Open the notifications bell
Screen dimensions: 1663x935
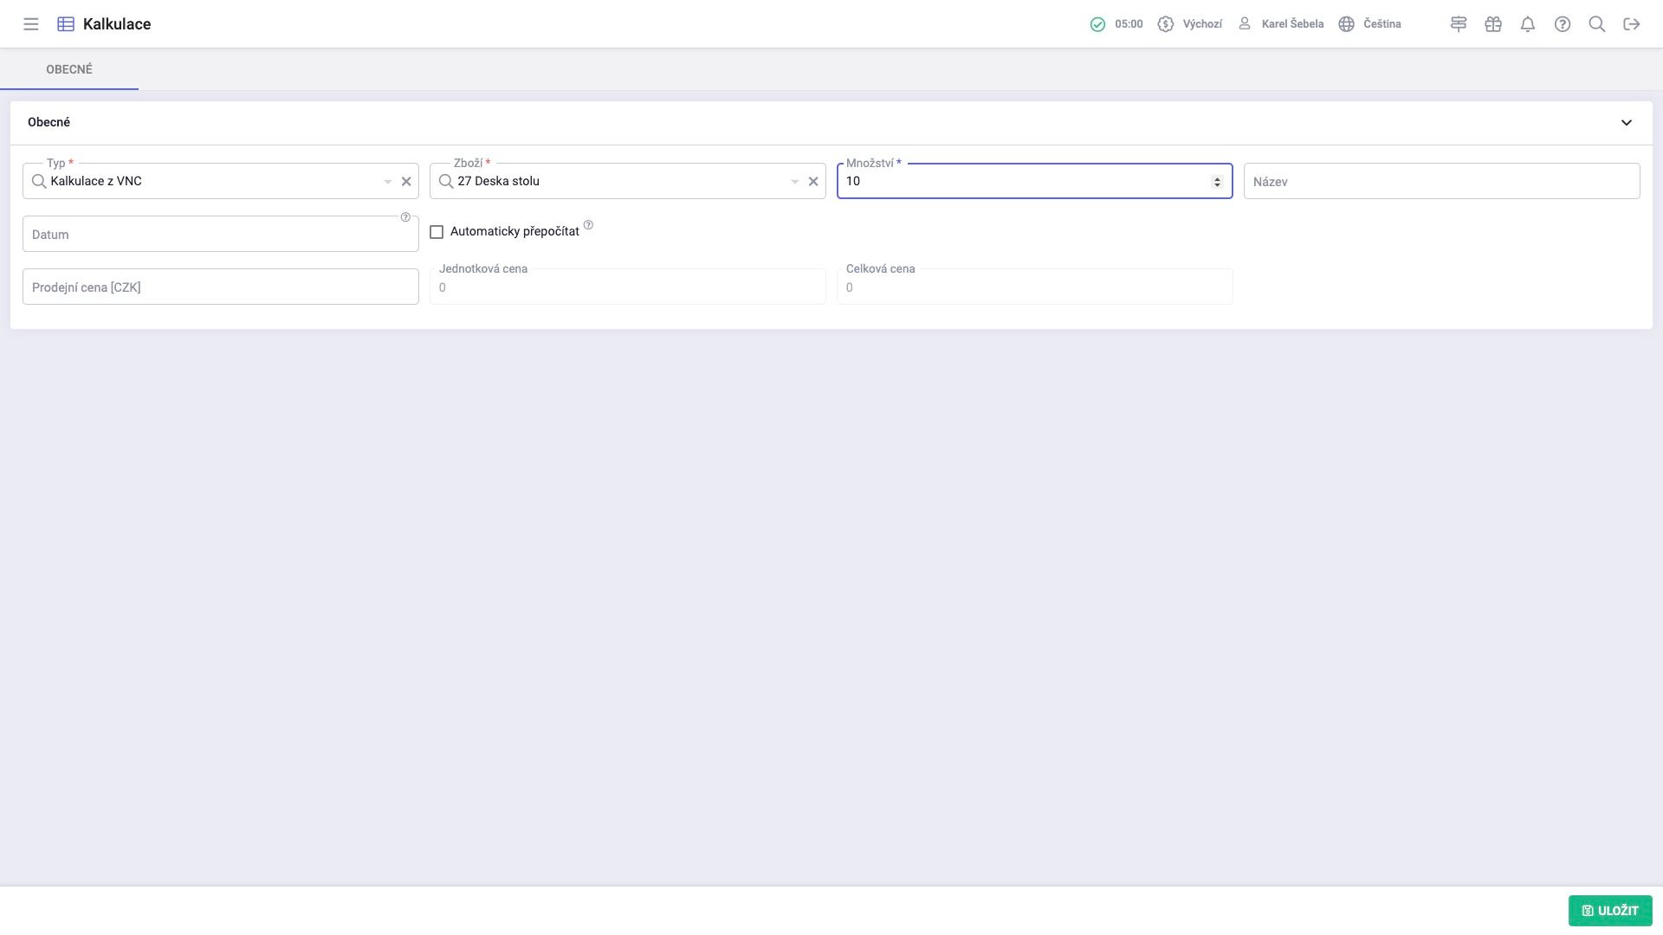pyautogui.click(x=1528, y=24)
